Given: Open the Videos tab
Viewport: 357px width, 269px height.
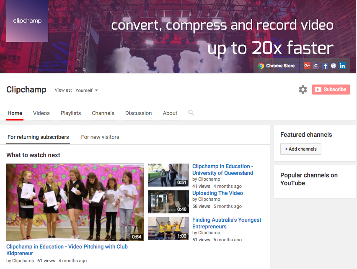Looking at the screenshot, I should (41, 113).
